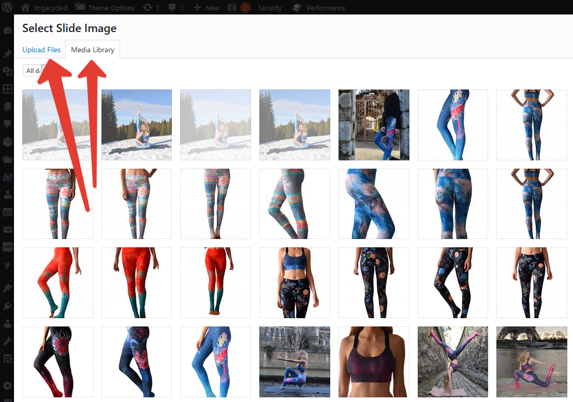Open Comments speech bubble in left sidebar
573x402 pixels.
click(7, 124)
